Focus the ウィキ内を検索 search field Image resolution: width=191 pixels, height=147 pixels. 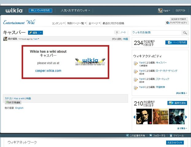pyautogui.click(x=157, y=33)
